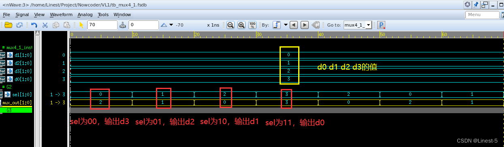
Task: Click the search previous left arrow button
Action: pos(294,25)
